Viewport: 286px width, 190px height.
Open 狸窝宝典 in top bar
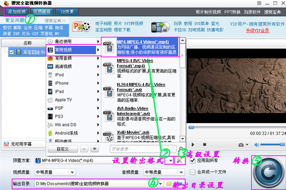(272, 12)
